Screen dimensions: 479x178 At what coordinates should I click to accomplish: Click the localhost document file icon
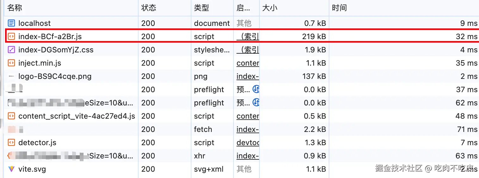11,23
